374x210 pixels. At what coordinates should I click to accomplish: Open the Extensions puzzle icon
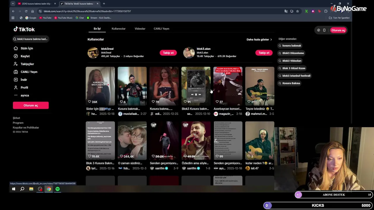[326, 11]
